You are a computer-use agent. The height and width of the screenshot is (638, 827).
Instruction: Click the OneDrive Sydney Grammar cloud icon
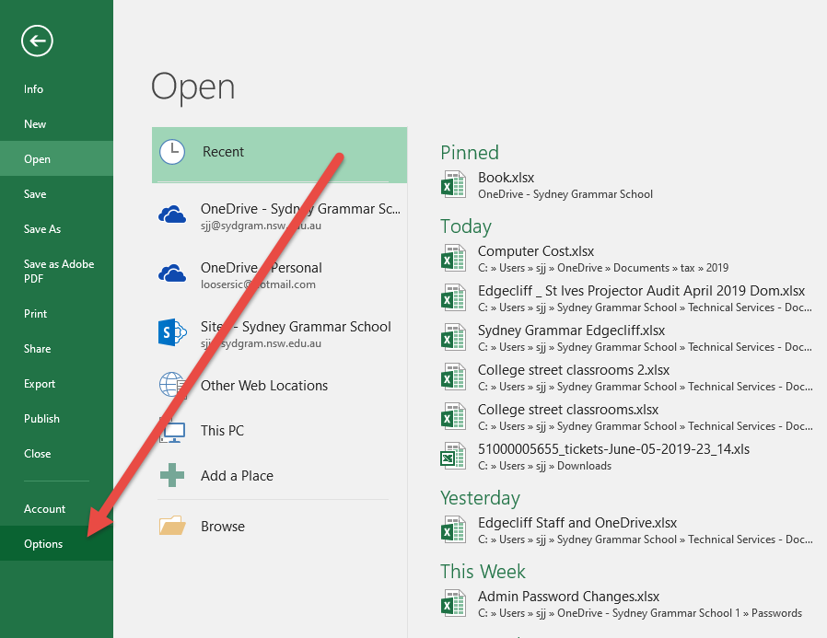pyautogui.click(x=172, y=215)
